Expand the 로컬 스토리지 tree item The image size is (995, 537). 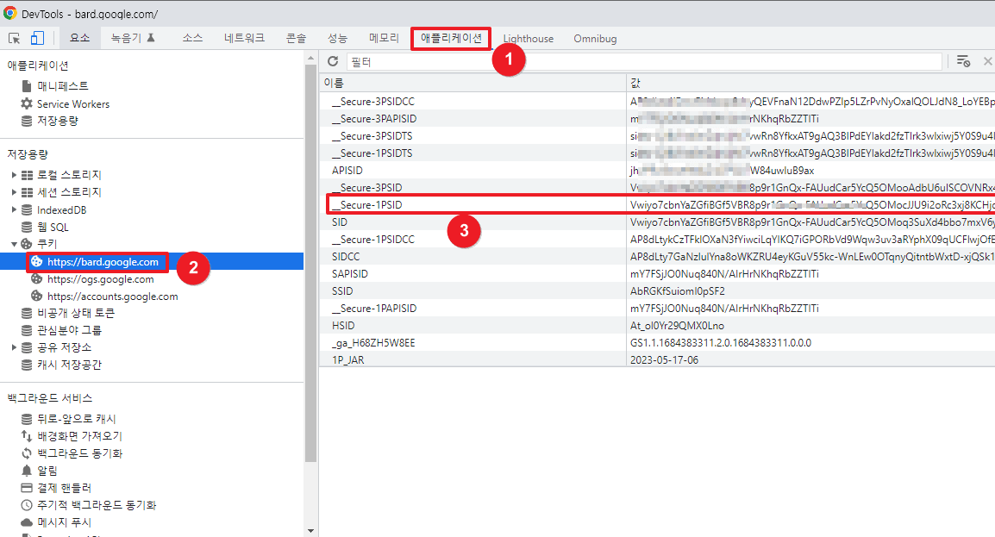click(14, 174)
